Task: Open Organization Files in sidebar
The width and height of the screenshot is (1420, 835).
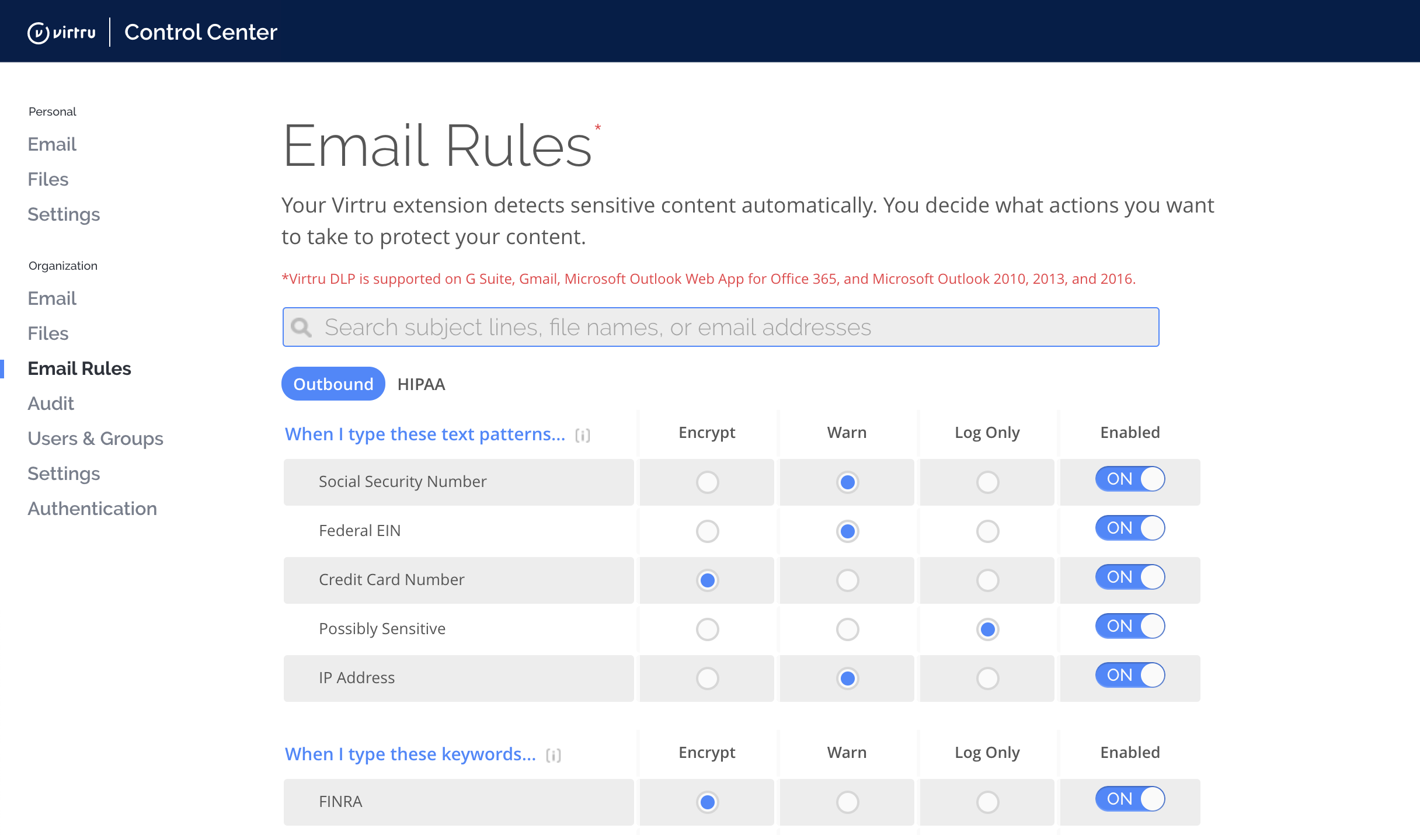Action: (x=48, y=333)
